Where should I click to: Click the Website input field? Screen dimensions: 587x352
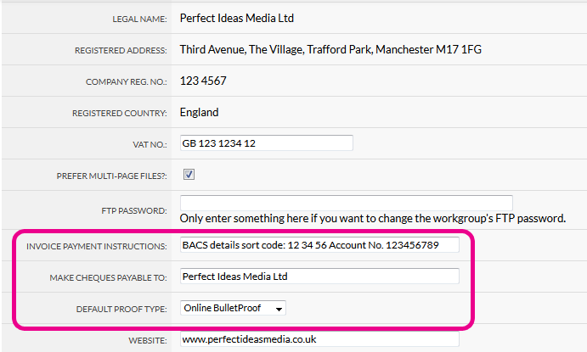[319, 339]
